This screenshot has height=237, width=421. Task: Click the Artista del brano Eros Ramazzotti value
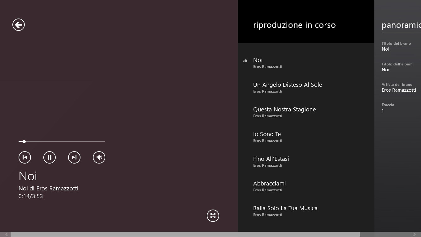399,90
